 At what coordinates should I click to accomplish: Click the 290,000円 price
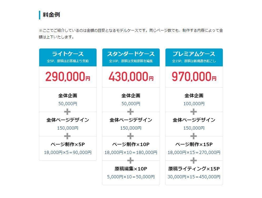pyautogui.click(x=68, y=77)
